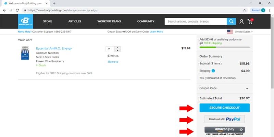
Task: Click the free shipping progress bar
Action: coord(224,47)
